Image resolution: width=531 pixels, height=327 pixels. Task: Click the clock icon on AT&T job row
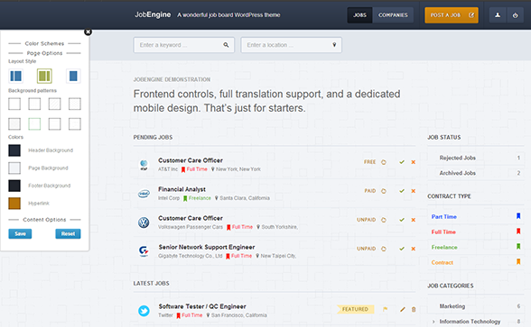[x=383, y=162]
